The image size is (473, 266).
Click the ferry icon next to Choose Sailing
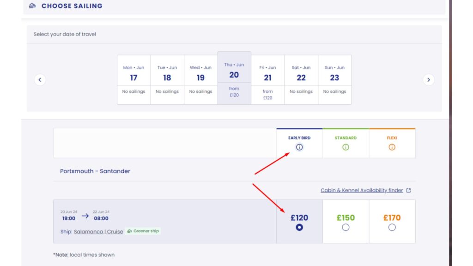(32, 6)
